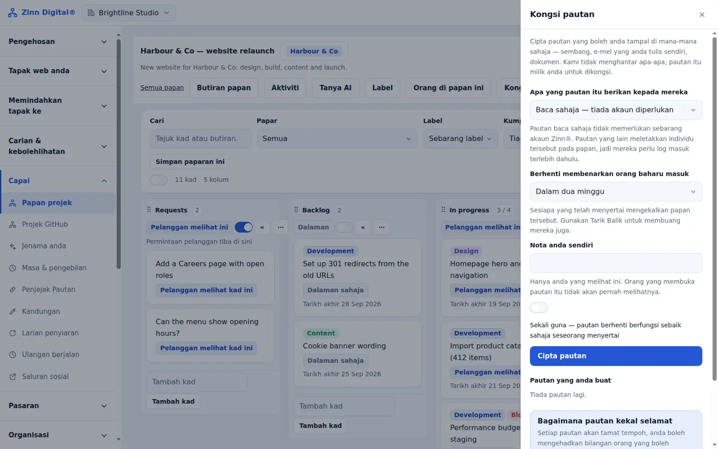The height and width of the screenshot is (449, 718).
Task: Click the Tambah kad input in Requests column
Action: click(197, 382)
